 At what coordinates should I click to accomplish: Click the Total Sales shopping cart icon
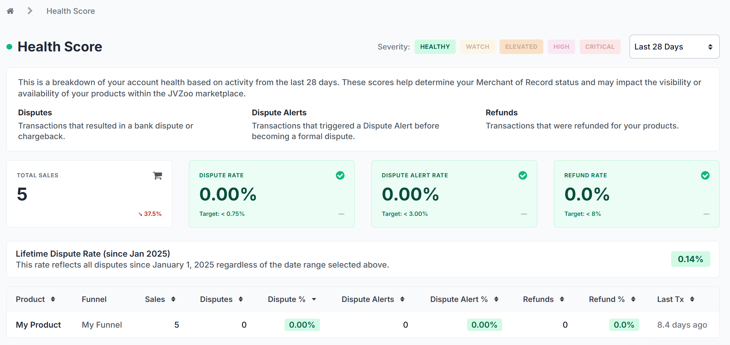pyautogui.click(x=157, y=175)
